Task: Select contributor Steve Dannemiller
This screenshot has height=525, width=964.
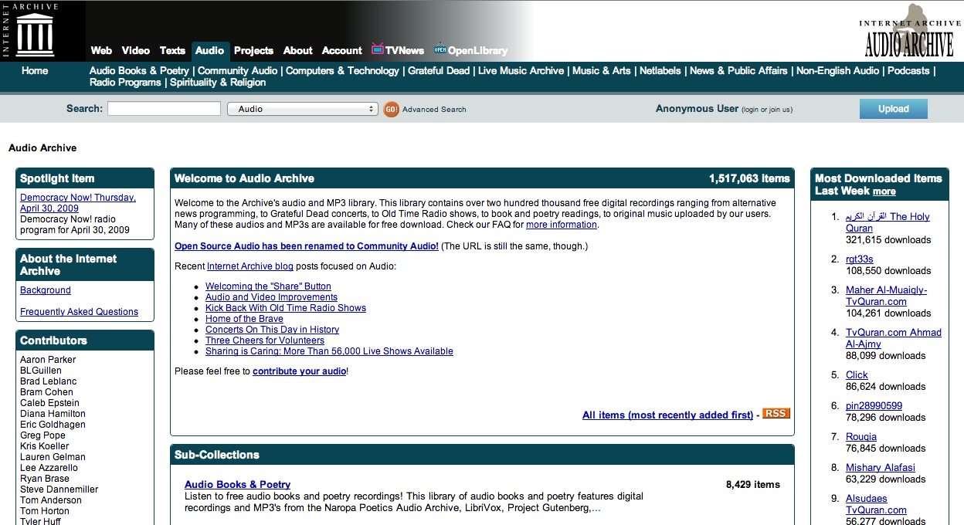Action: pos(59,489)
